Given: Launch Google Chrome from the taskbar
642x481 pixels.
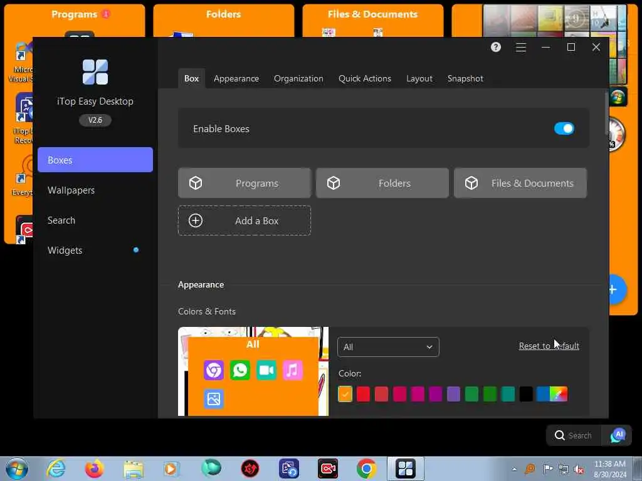Looking at the screenshot, I should click(x=366, y=468).
